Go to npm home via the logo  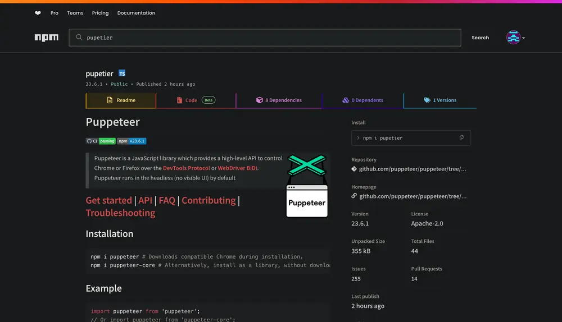tap(47, 38)
